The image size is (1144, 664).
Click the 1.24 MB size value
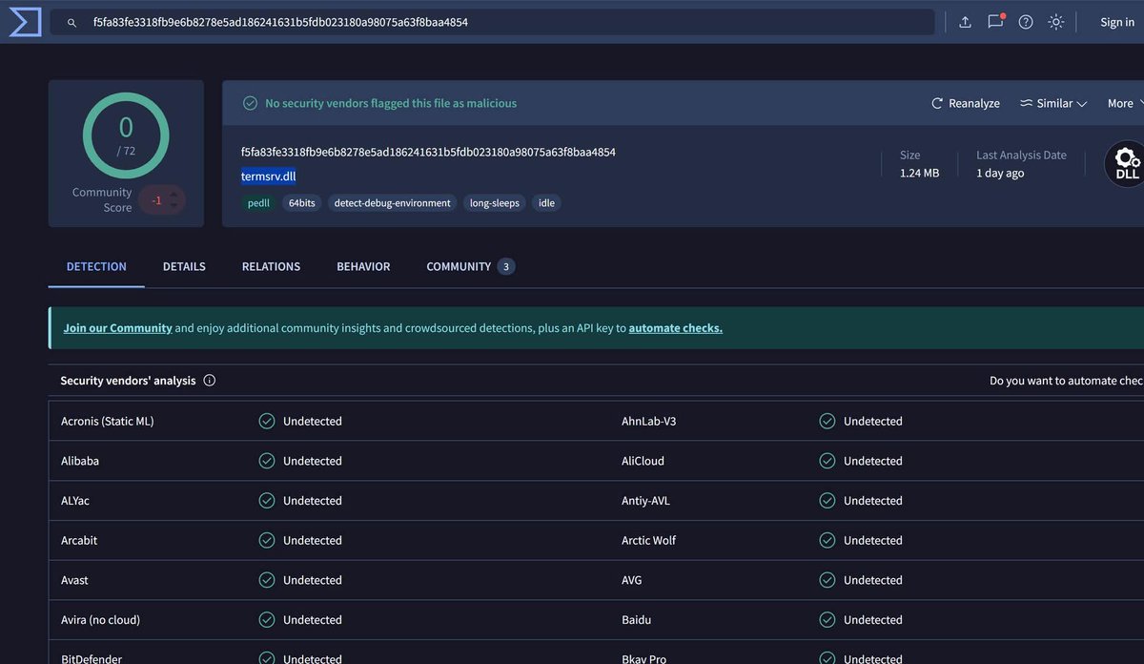tap(919, 173)
